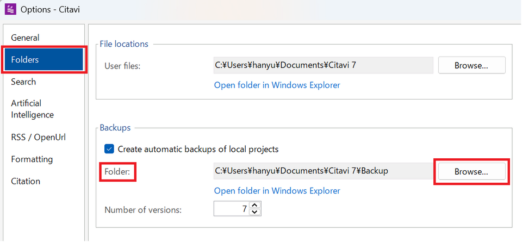Click the File locations group heading
This screenshot has width=522, height=242.
[x=124, y=44]
